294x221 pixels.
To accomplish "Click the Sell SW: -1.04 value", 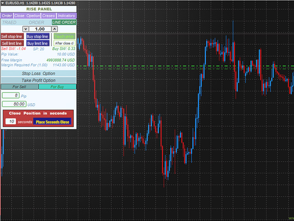I will 13,49.
